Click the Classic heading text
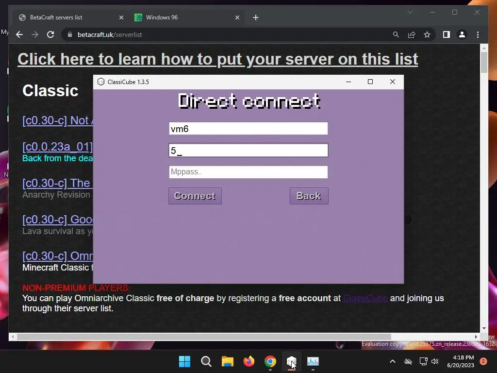Image resolution: width=497 pixels, height=373 pixels. pyautogui.click(x=50, y=91)
